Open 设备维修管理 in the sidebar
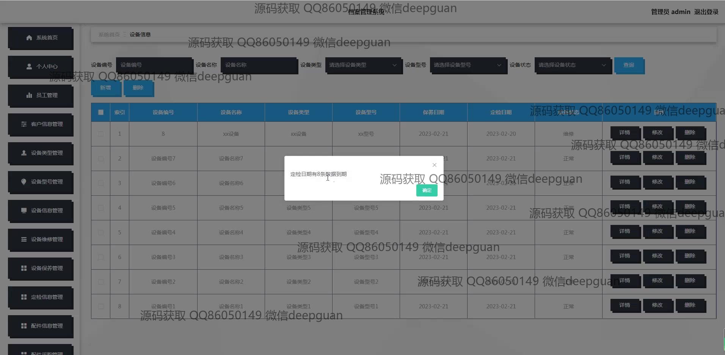The width and height of the screenshot is (725, 355). (x=40, y=239)
